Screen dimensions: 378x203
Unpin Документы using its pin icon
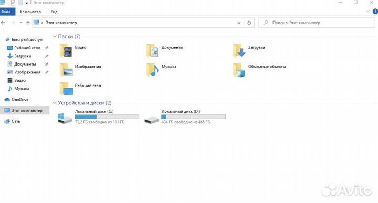[47, 64]
